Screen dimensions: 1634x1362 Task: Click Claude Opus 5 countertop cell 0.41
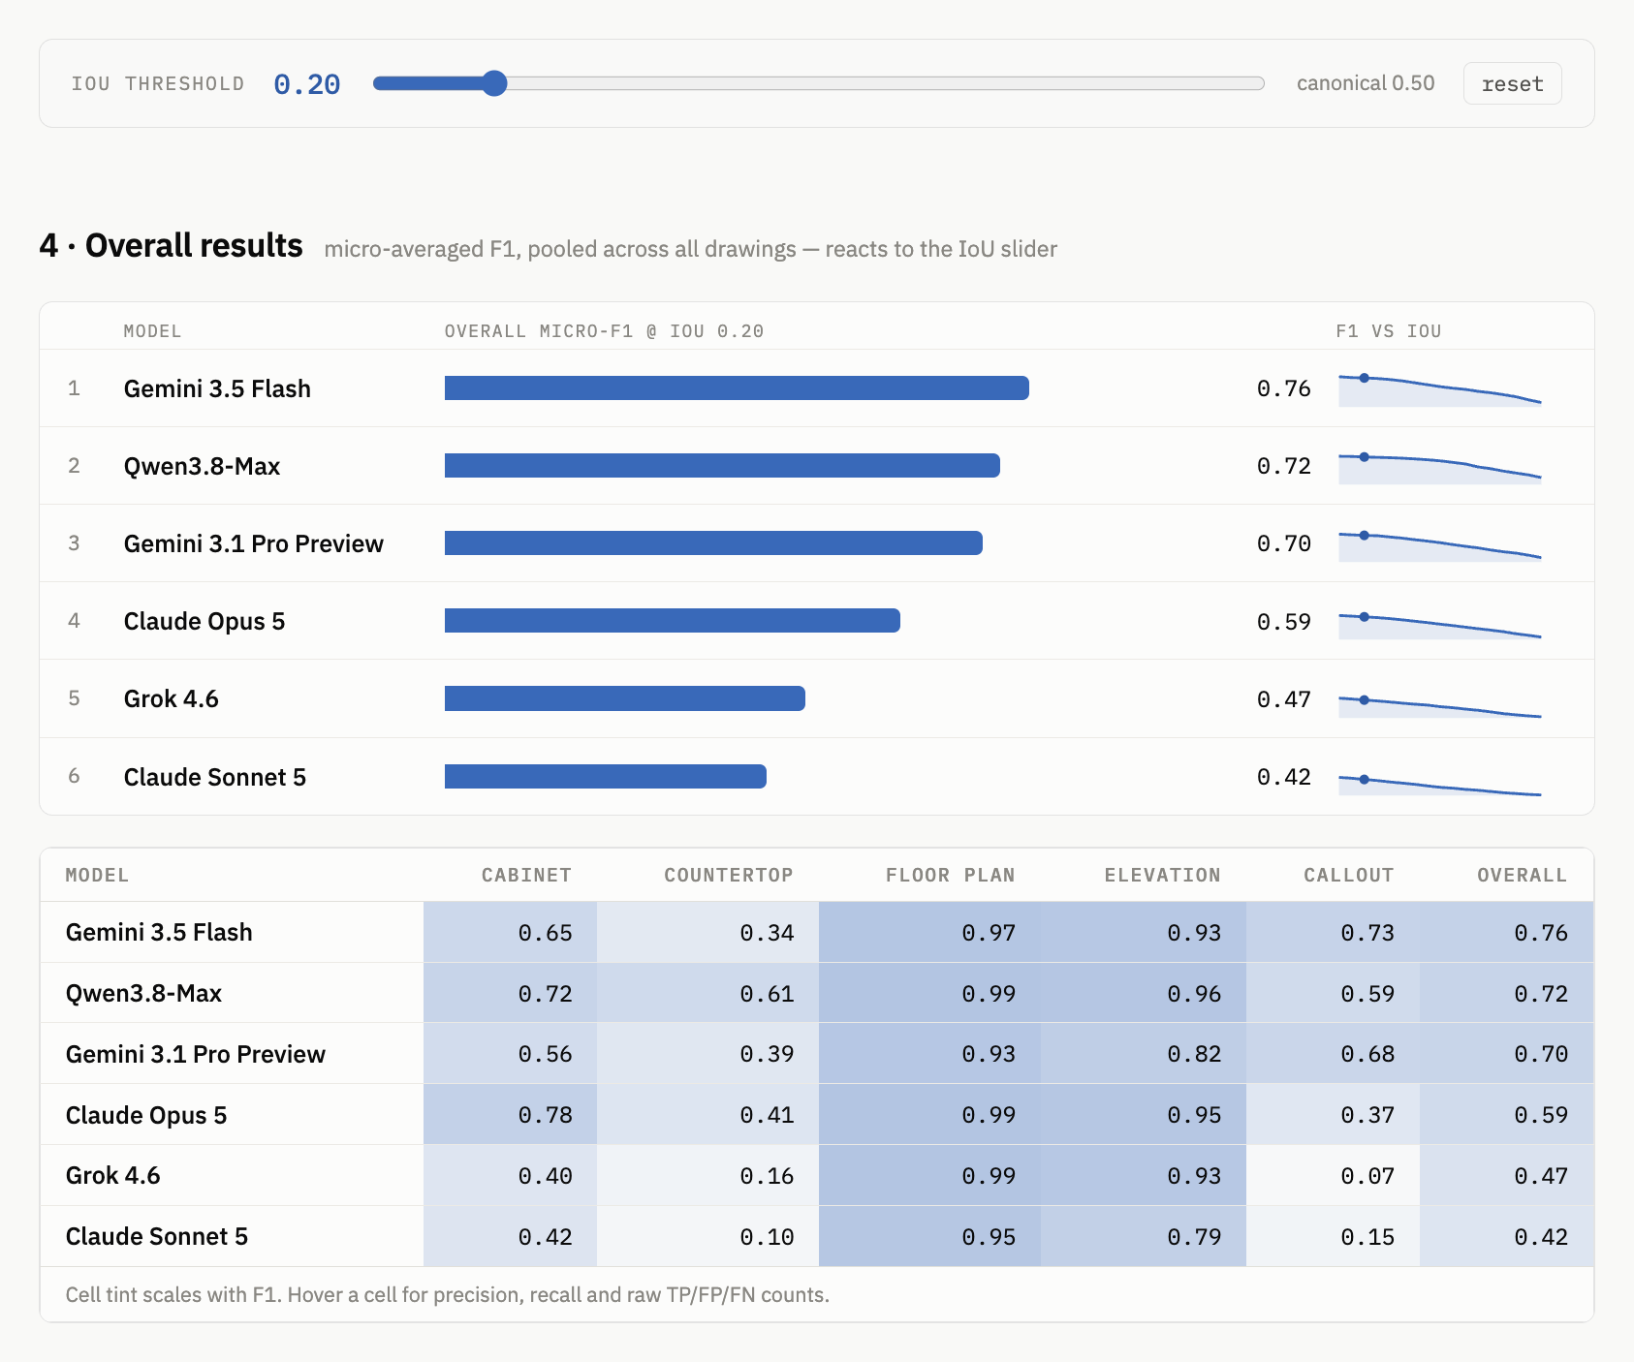pyautogui.click(x=708, y=1115)
